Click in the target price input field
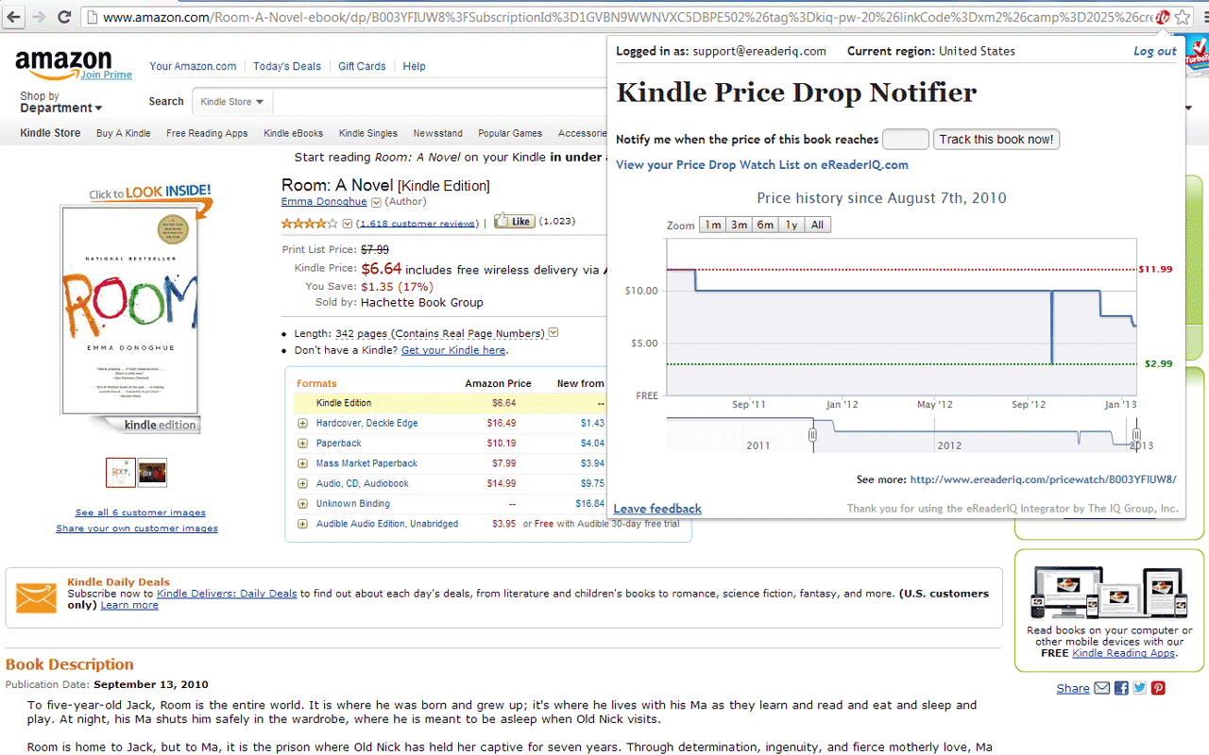The height and width of the screenshot is (755, 1209). [906, 140]
